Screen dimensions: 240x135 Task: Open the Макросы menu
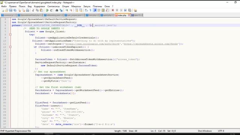coord(76,6)
